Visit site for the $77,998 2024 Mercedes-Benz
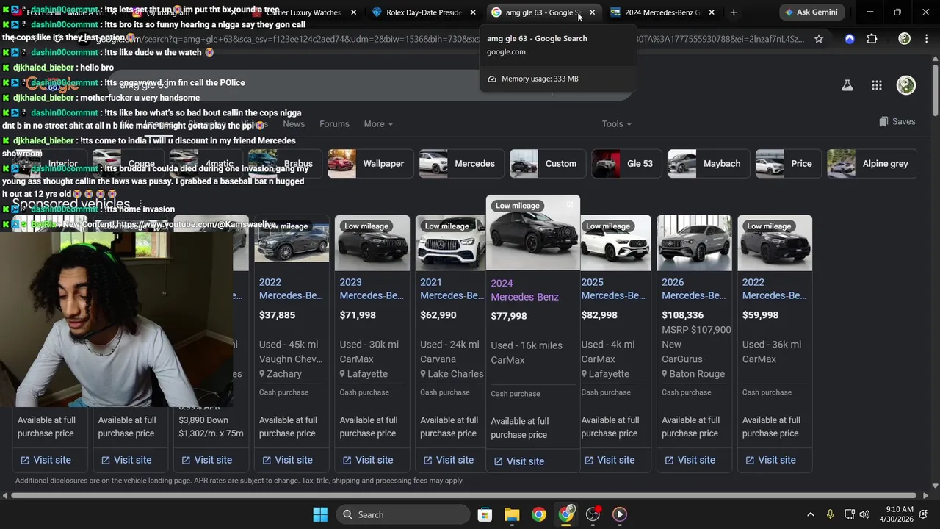Screen dimensions: 940x529 518,461
